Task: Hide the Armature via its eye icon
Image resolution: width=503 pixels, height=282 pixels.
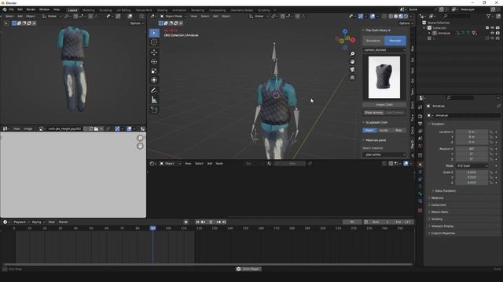Action: coord(493,33)
